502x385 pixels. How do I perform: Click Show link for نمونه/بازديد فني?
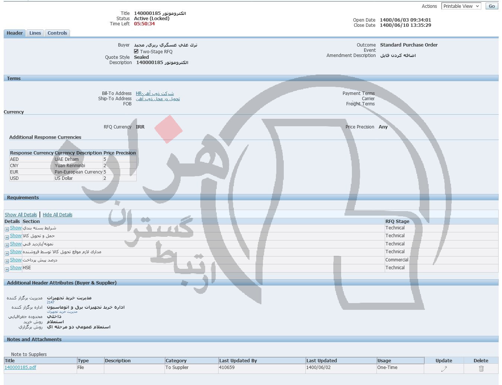click(x=16, y=244)
